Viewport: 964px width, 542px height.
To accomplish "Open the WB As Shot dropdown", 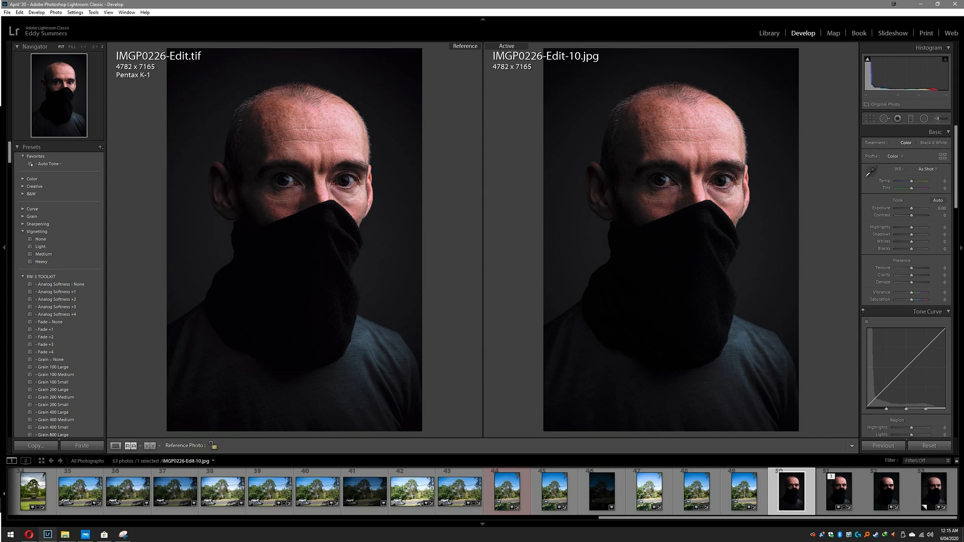I will coord(927,169).
